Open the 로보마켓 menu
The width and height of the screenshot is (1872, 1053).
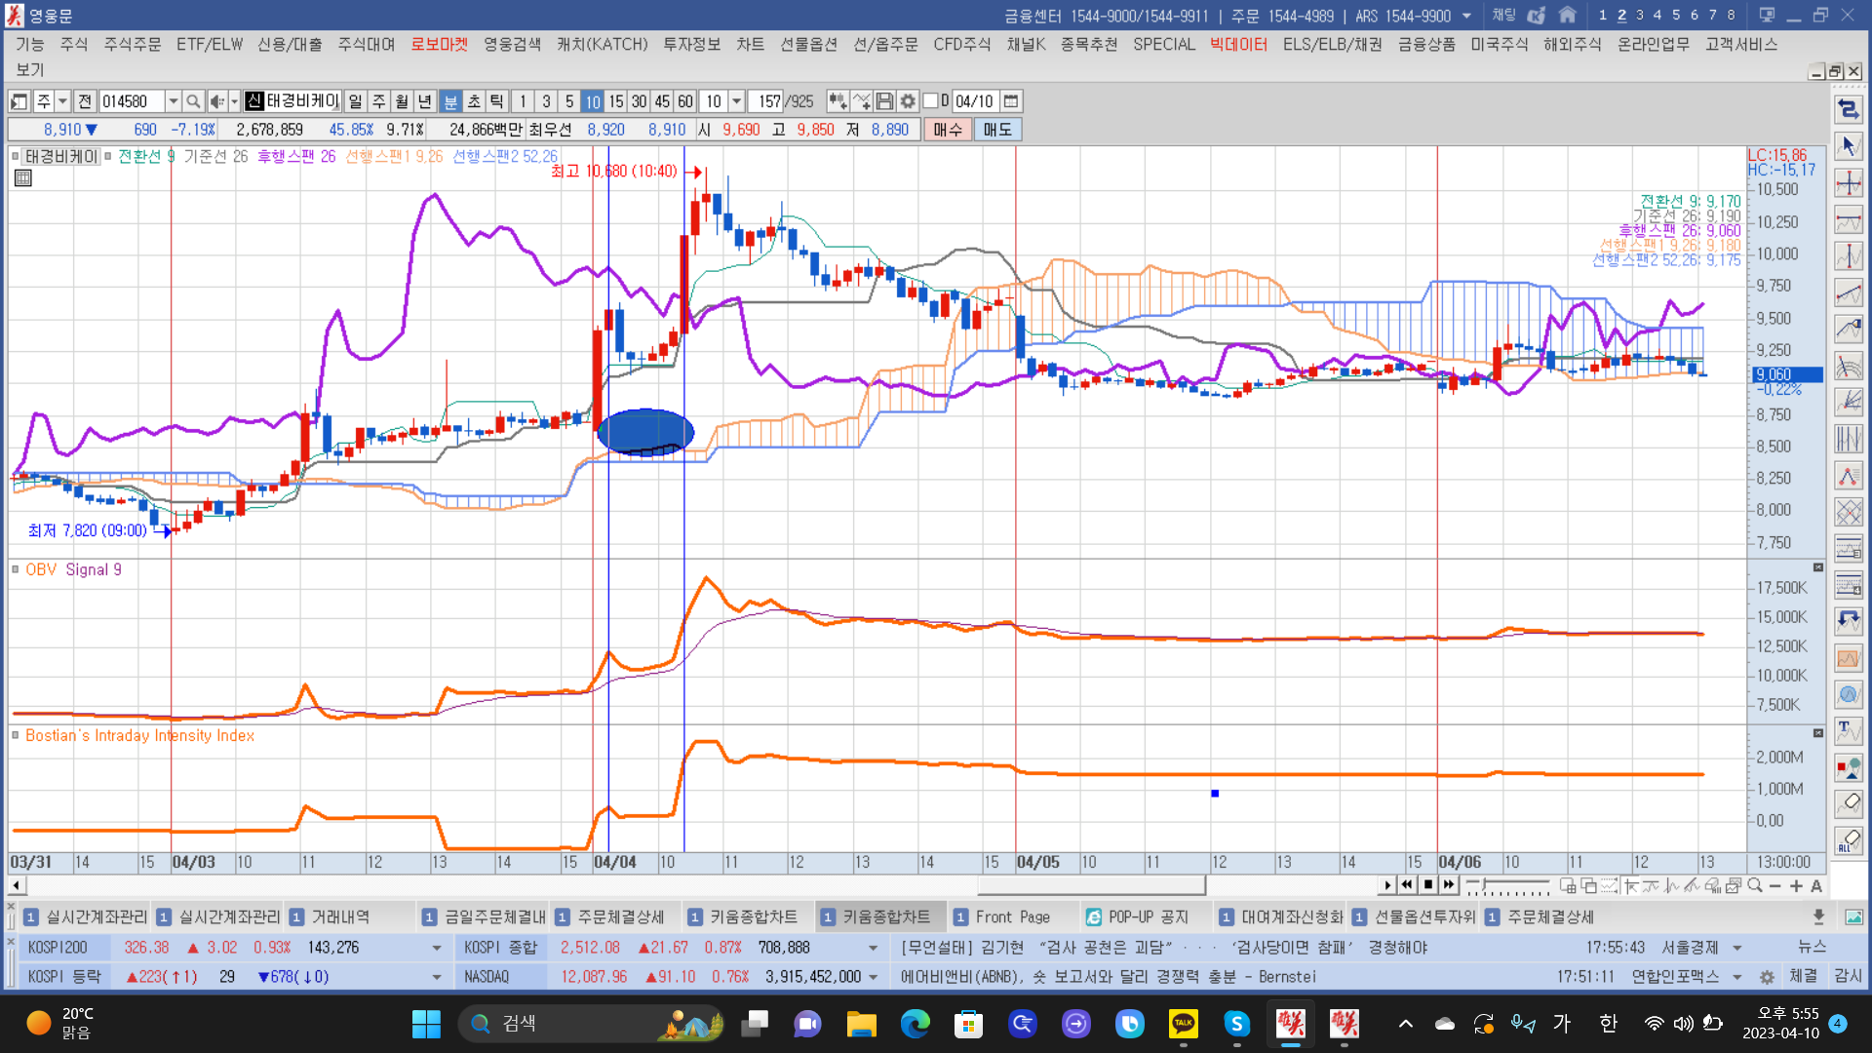coord(439,45)
